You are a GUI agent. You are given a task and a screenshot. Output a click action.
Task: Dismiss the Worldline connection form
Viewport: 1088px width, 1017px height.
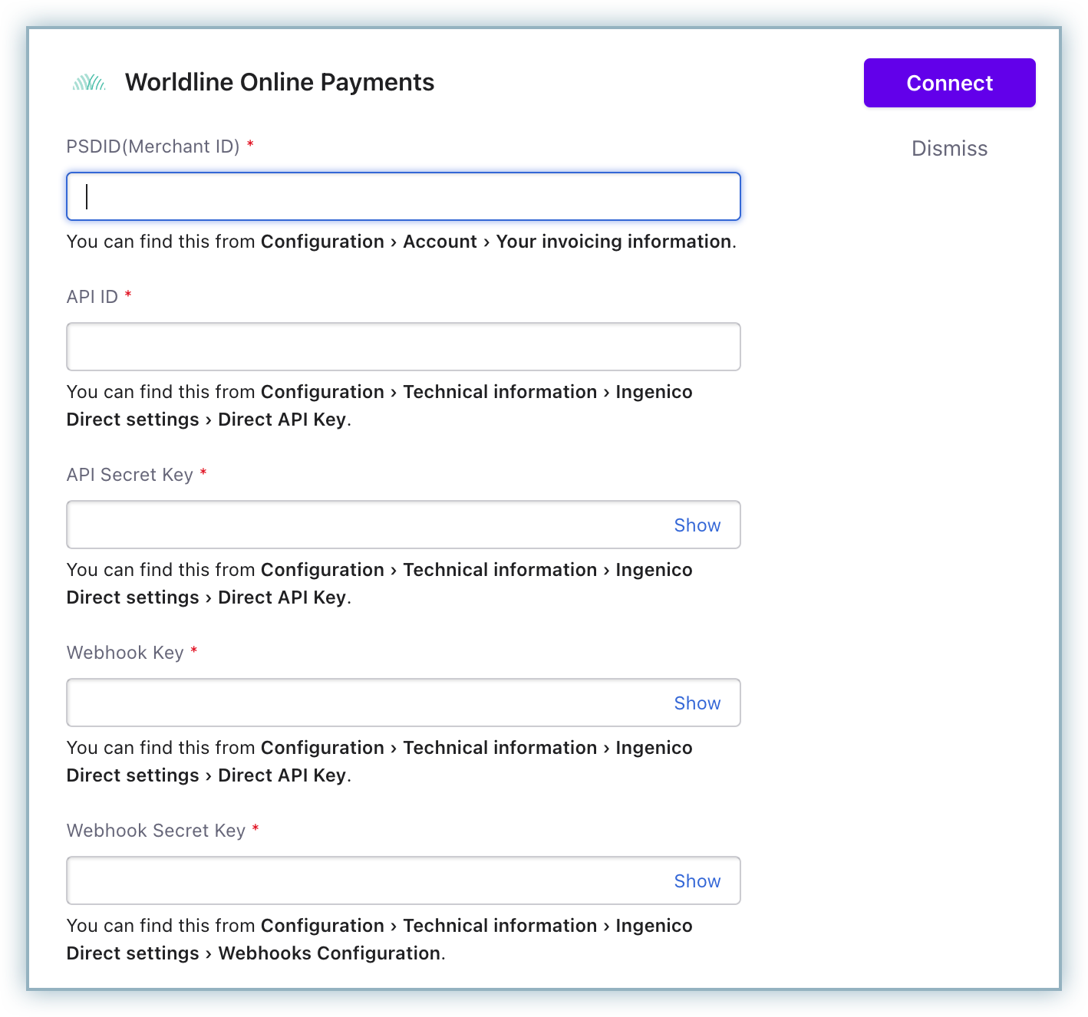click(949, 149)
